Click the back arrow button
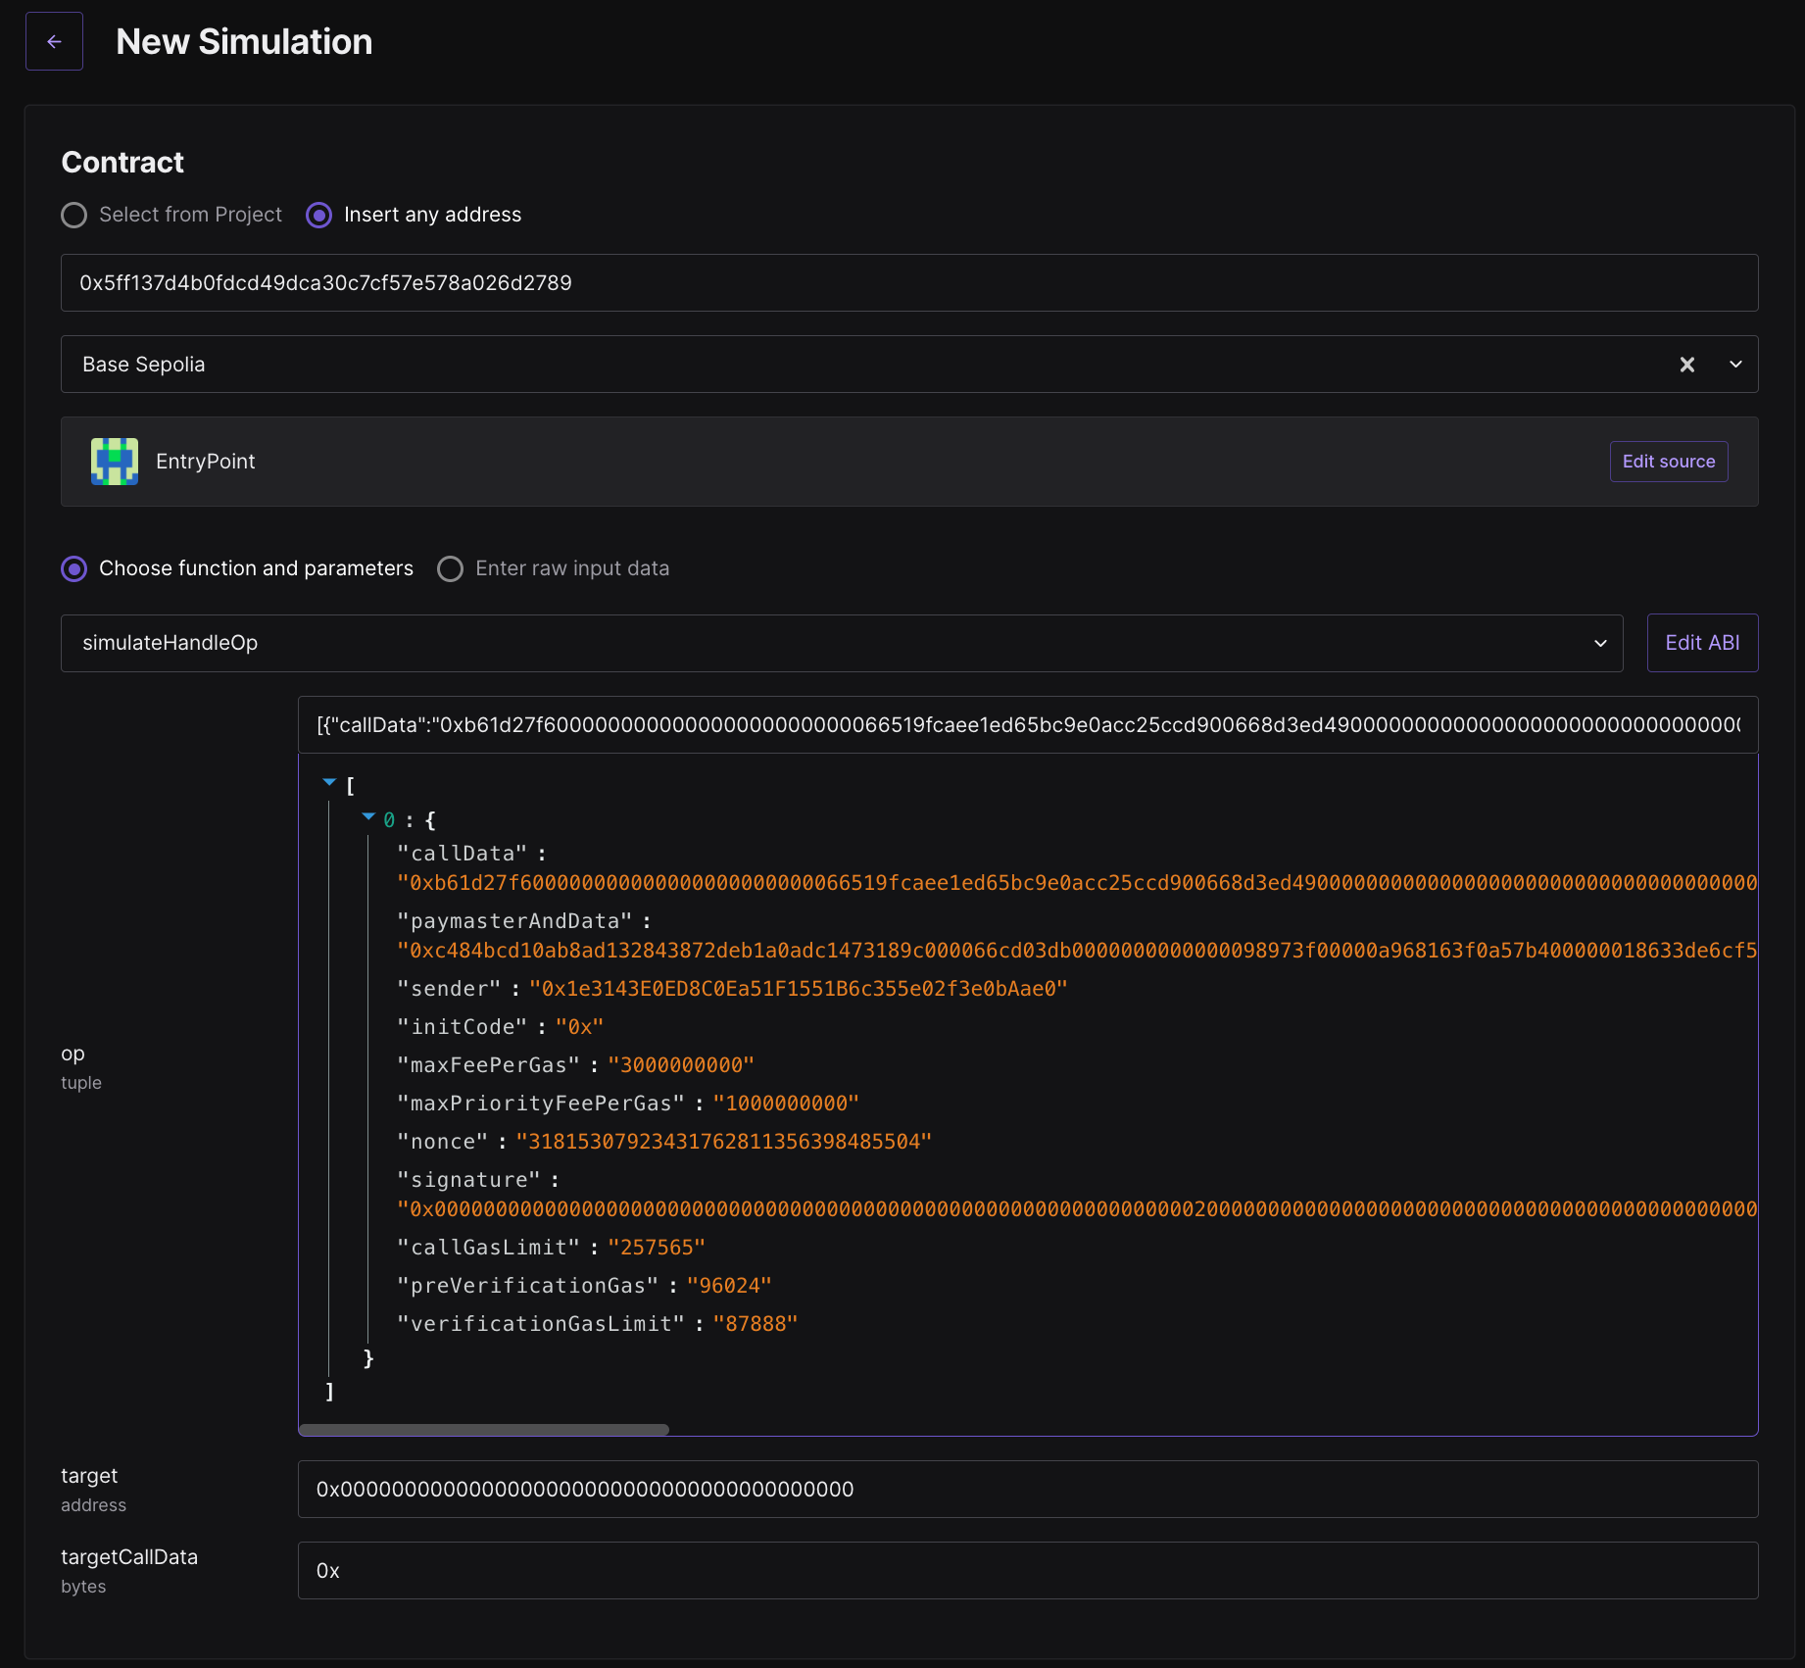 [x=54, y=41]
